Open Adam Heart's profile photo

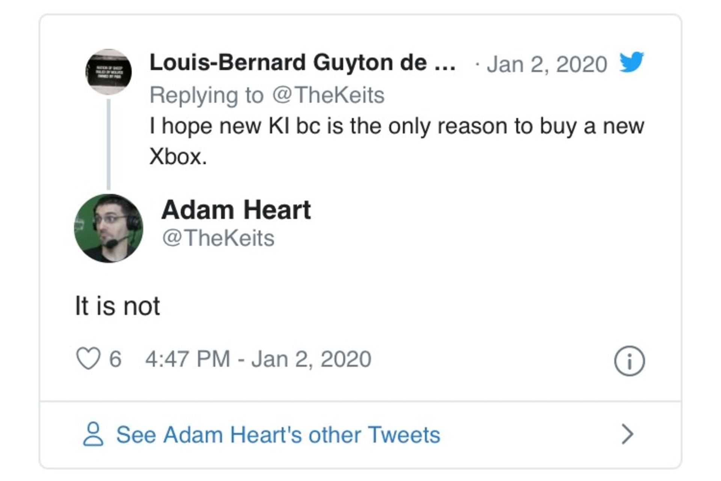pyautogui.click(x=109, y=228)
